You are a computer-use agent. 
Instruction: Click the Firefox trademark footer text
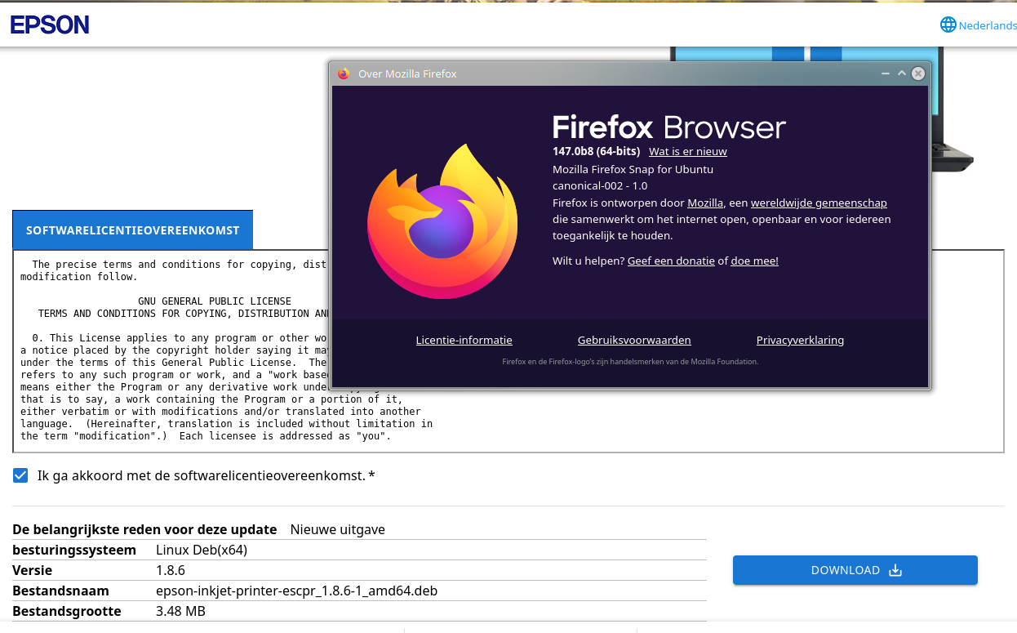pos(630,361)
